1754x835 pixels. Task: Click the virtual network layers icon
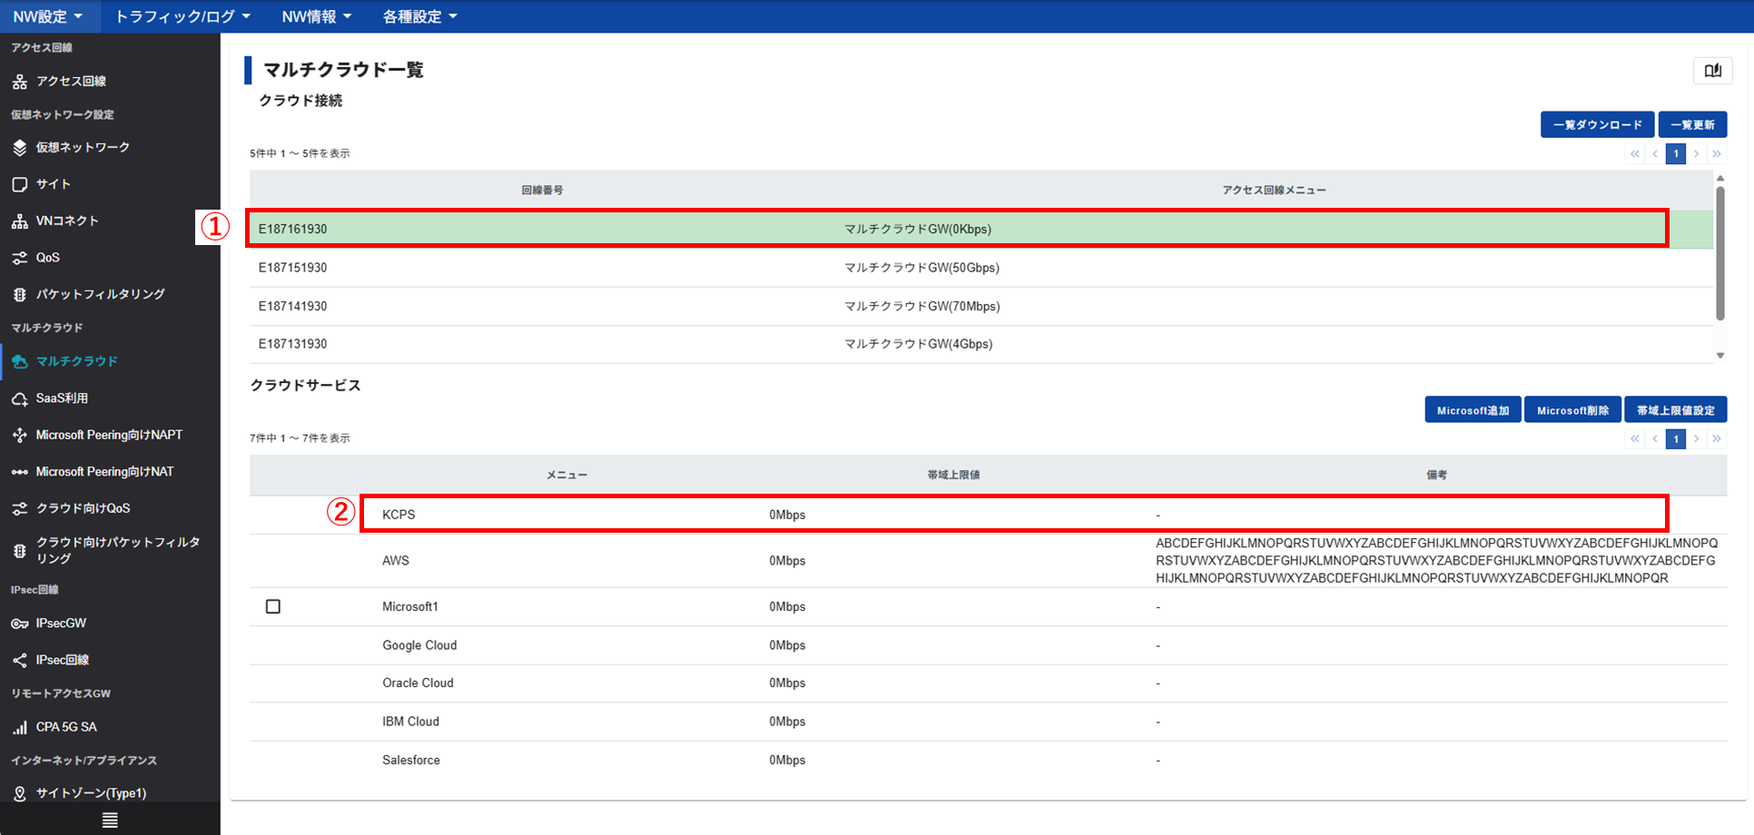(19, 148)
